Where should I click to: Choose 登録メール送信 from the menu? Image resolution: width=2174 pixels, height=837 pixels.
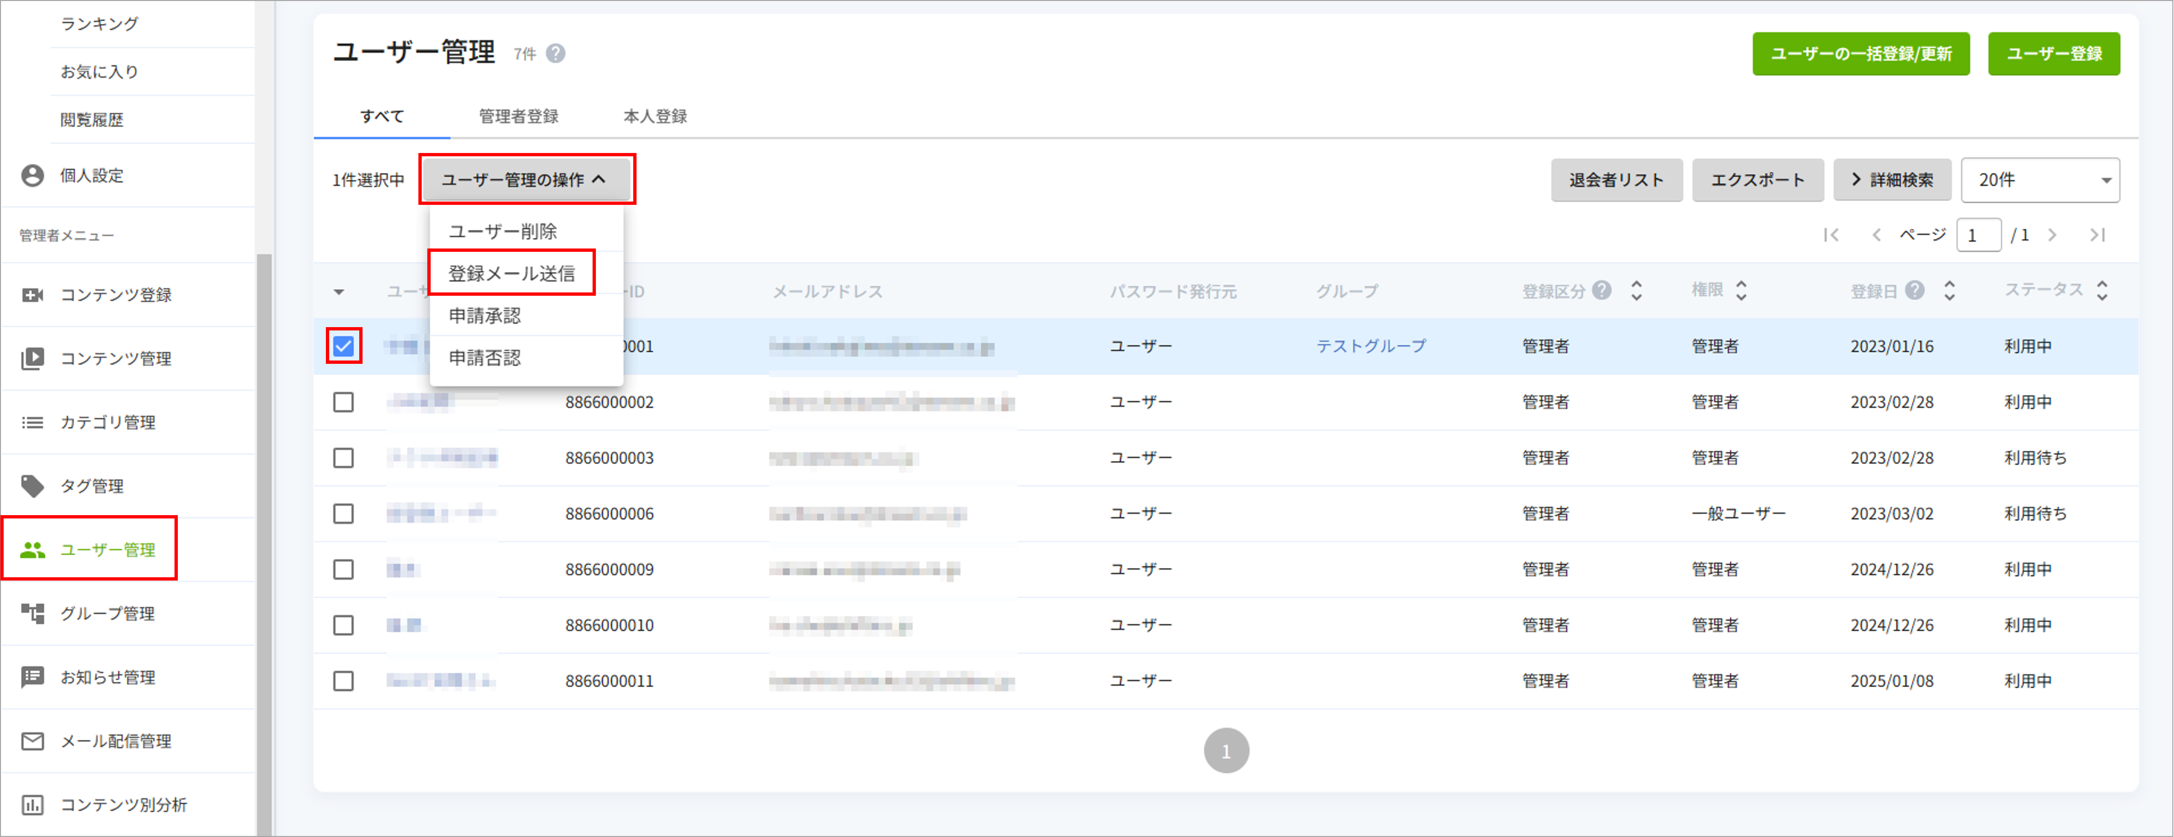(526, 273)
